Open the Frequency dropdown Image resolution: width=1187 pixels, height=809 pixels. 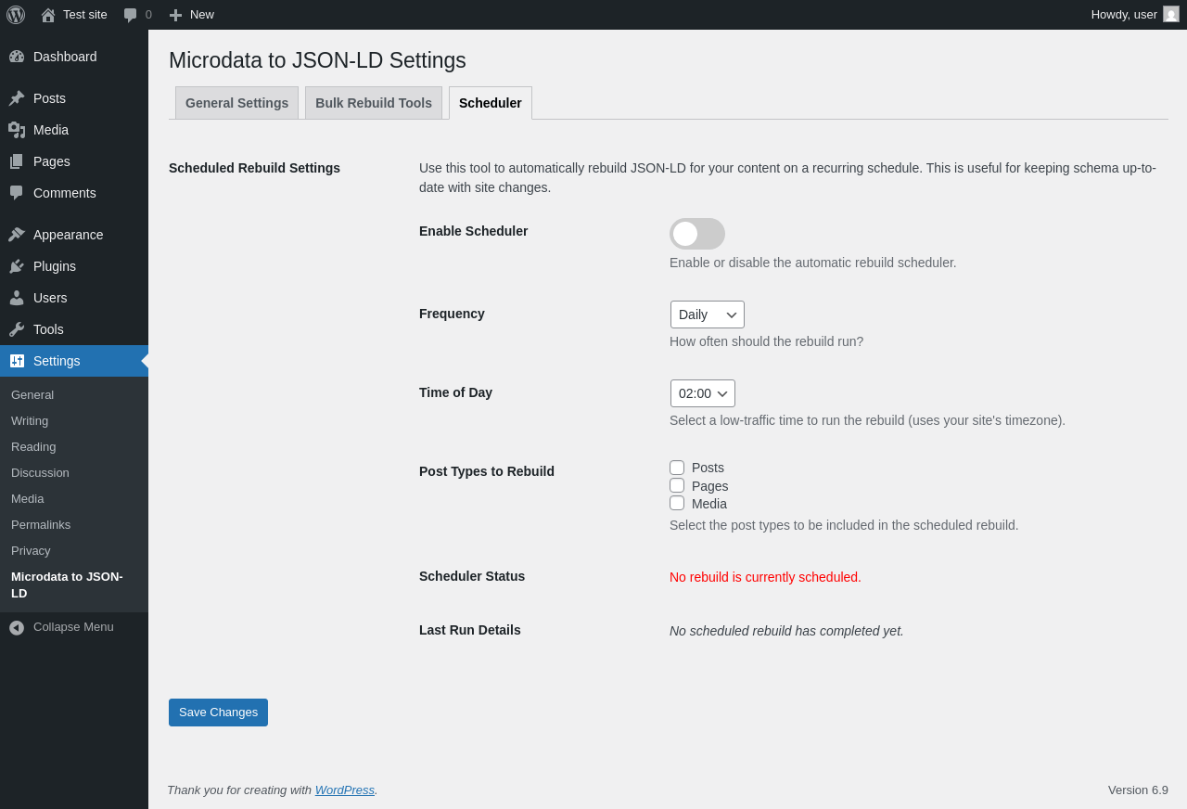click(707, 315)
